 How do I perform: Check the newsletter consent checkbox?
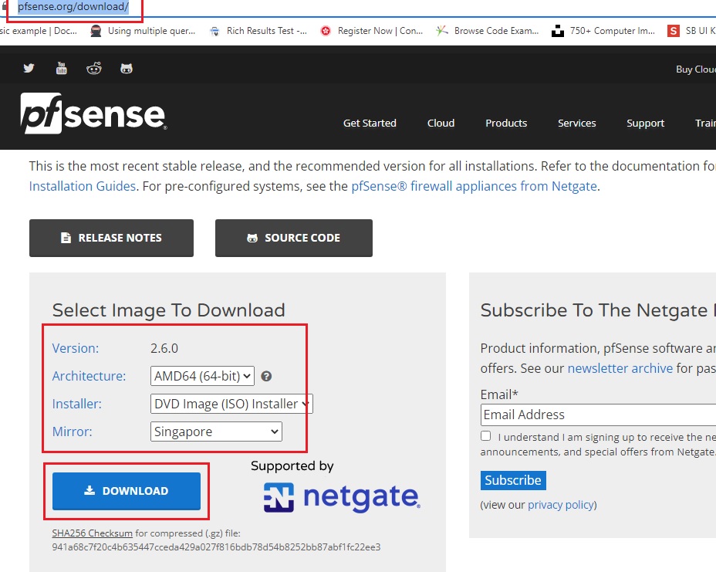tap(485, 436)
